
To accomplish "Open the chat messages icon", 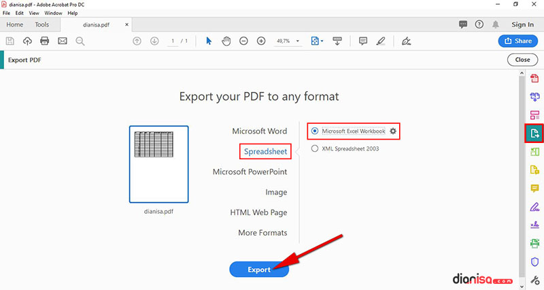I will click(x=463, y=25).
